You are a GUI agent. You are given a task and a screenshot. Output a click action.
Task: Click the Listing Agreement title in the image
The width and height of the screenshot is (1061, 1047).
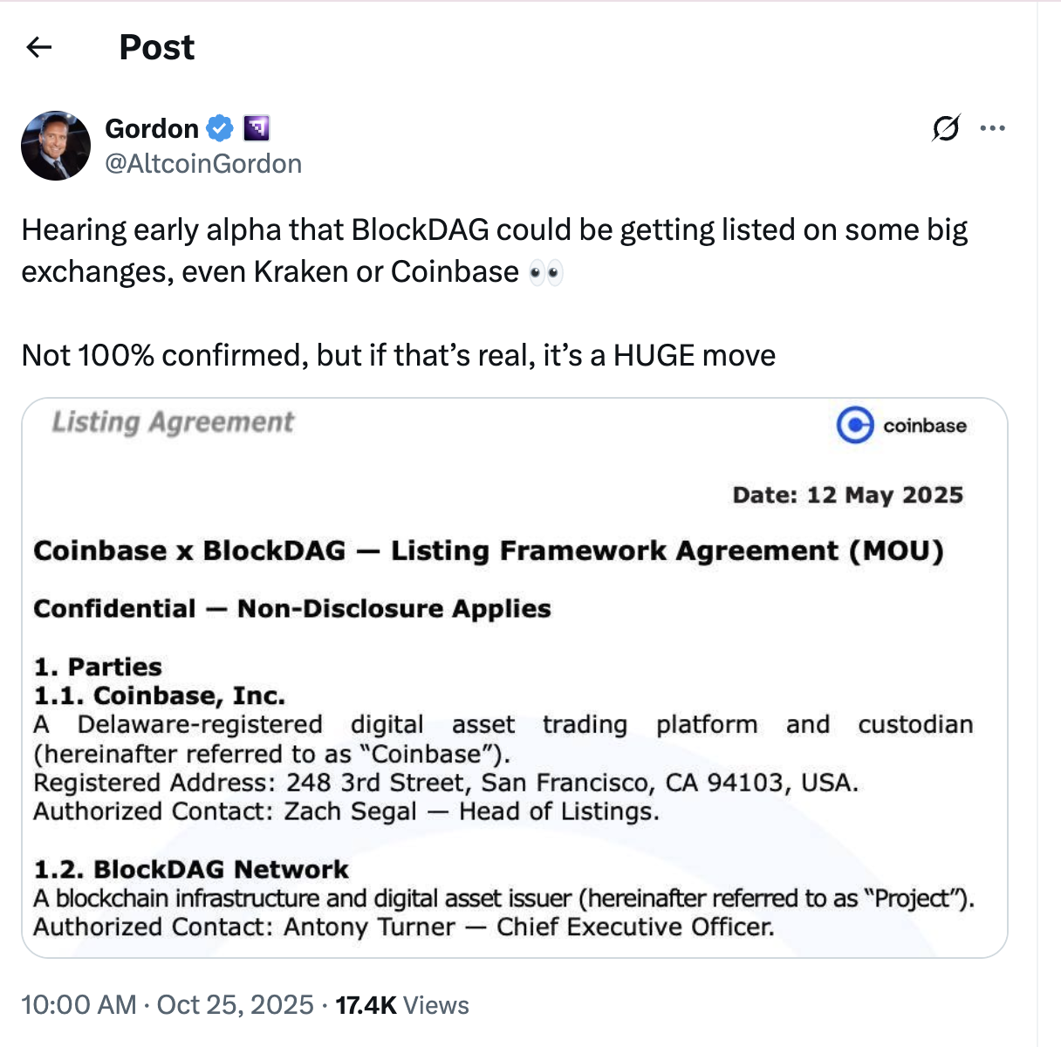point(172,422)
